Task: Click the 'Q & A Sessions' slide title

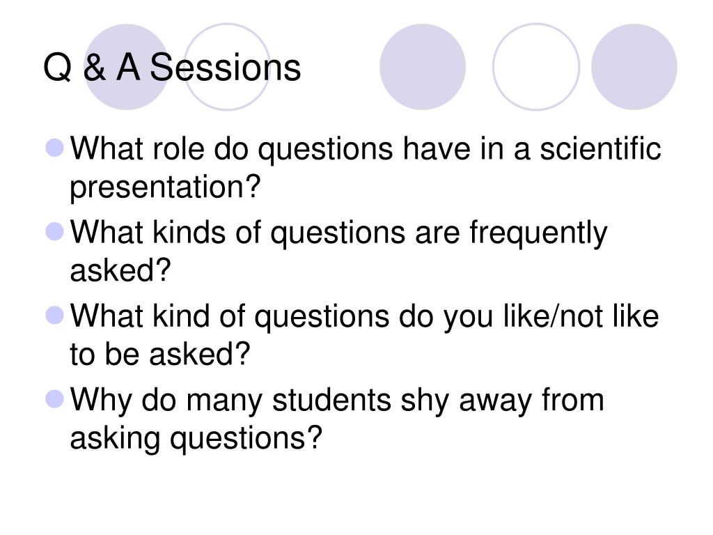Action: click(x=171, y=67)
